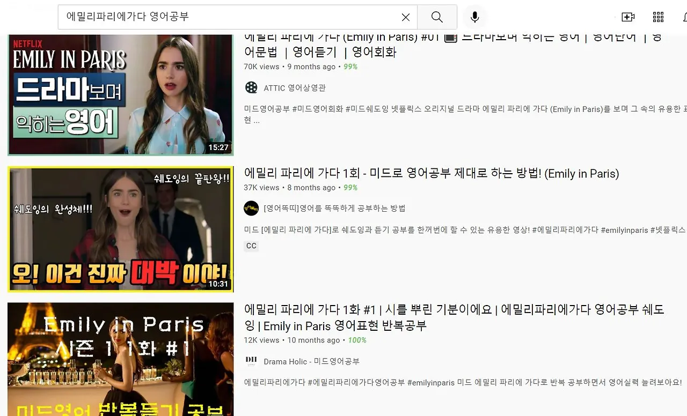Screen dimensions: 687x416
Task: Clear the search query with the X icon
Action: point(405,17)
